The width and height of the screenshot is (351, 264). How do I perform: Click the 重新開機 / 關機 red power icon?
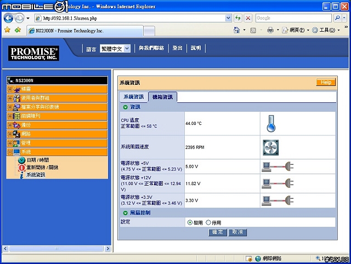click(x=22, y=168)
